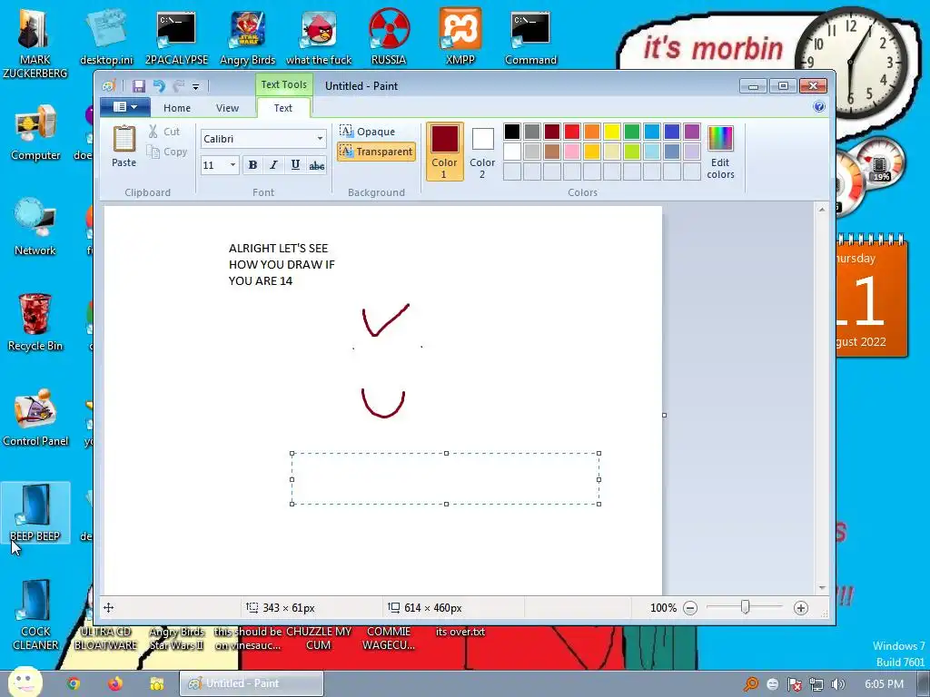This screenshot has height=697, width=930.
Task: Pick the purple color swatch in the top row
Action: tap(691, 131)
